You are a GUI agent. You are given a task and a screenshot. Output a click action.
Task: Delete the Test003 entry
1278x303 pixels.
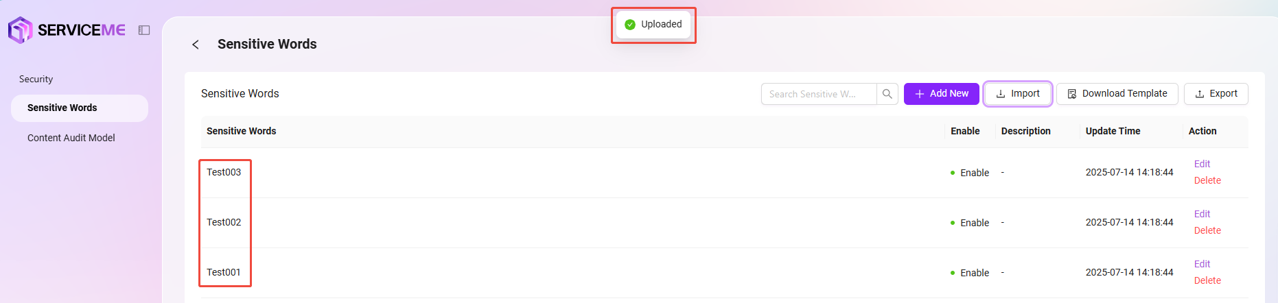[1207, 180]
